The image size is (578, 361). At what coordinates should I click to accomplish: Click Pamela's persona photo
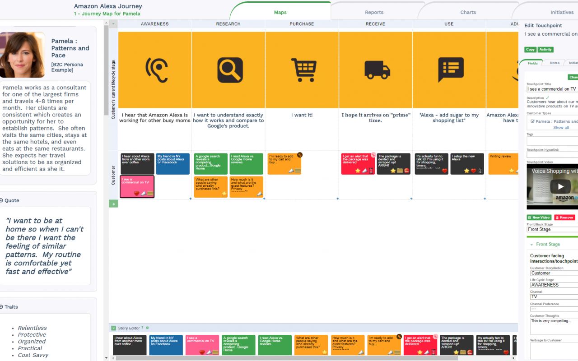coord(22,55)
